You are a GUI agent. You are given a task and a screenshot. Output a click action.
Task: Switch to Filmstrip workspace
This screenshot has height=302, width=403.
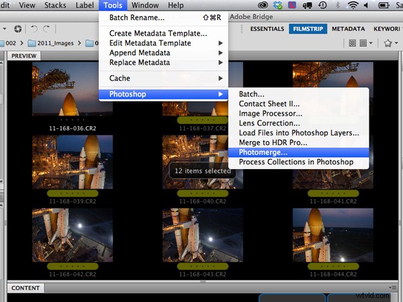point(308,29)
